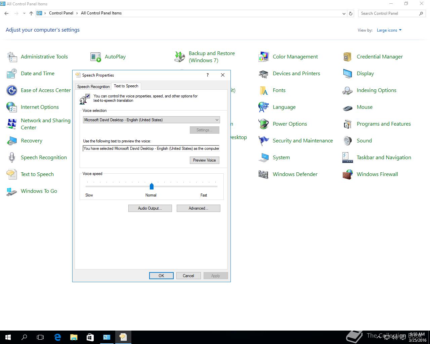Open the Windows Start menu

pyautogui.click(x=8, y=337)
